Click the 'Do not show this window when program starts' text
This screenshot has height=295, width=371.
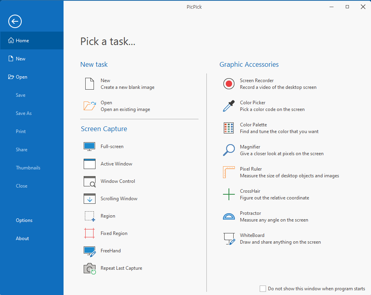[x=317, y=289]
